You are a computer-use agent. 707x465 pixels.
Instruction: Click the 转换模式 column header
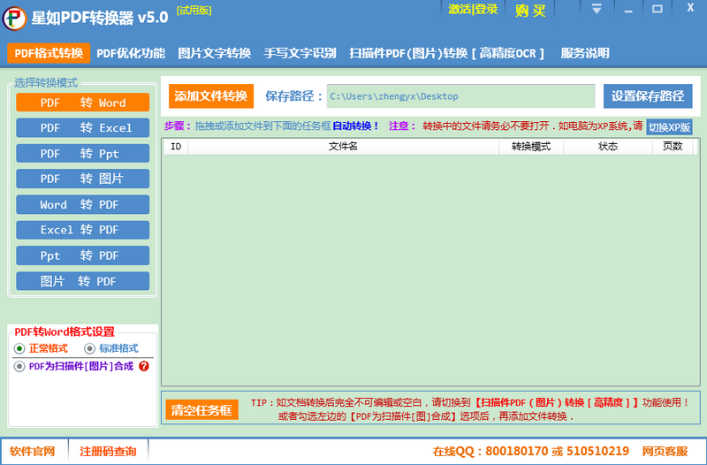(531, 146)
